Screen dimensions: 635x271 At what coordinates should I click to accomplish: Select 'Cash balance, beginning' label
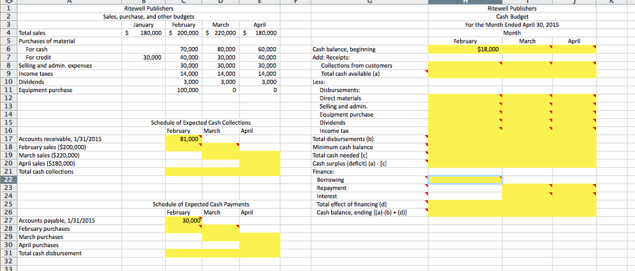[x=344, y=50]
